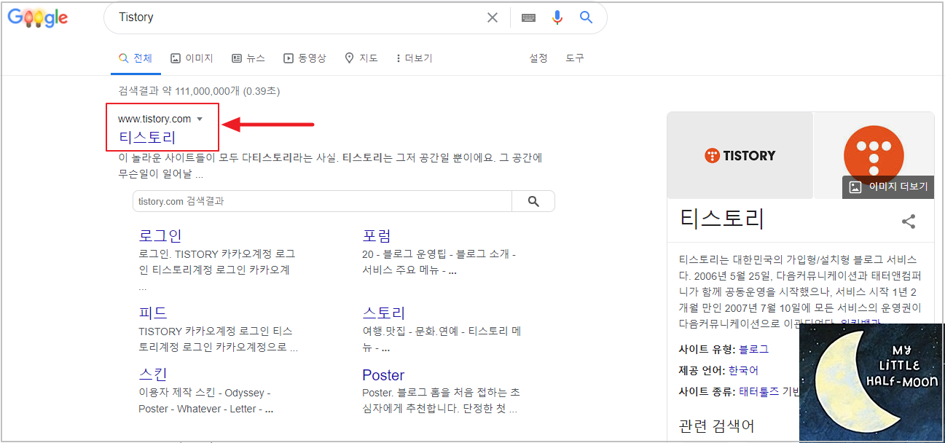Click the tistory.com site search magnifier button
Image resolution: width=945 pixels, height=443 pixels.
pyautogui.click(x=533, y=201)
